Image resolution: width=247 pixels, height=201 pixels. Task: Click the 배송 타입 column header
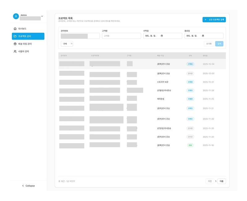pos(161,56)
